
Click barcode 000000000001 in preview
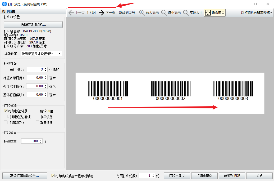click(108, 91)
